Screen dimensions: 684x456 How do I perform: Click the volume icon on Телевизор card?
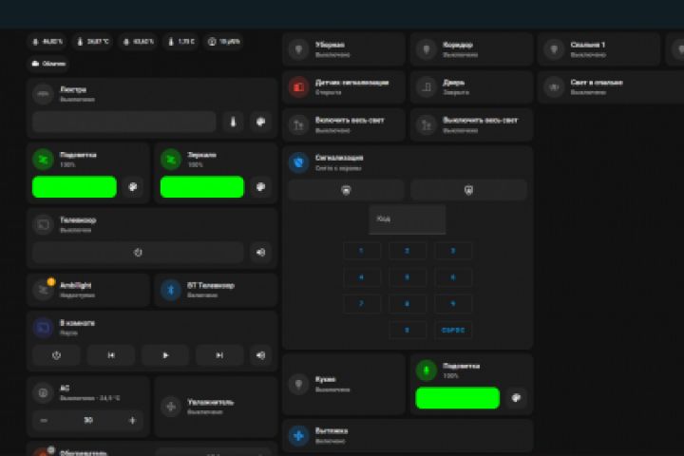(260, 252)
